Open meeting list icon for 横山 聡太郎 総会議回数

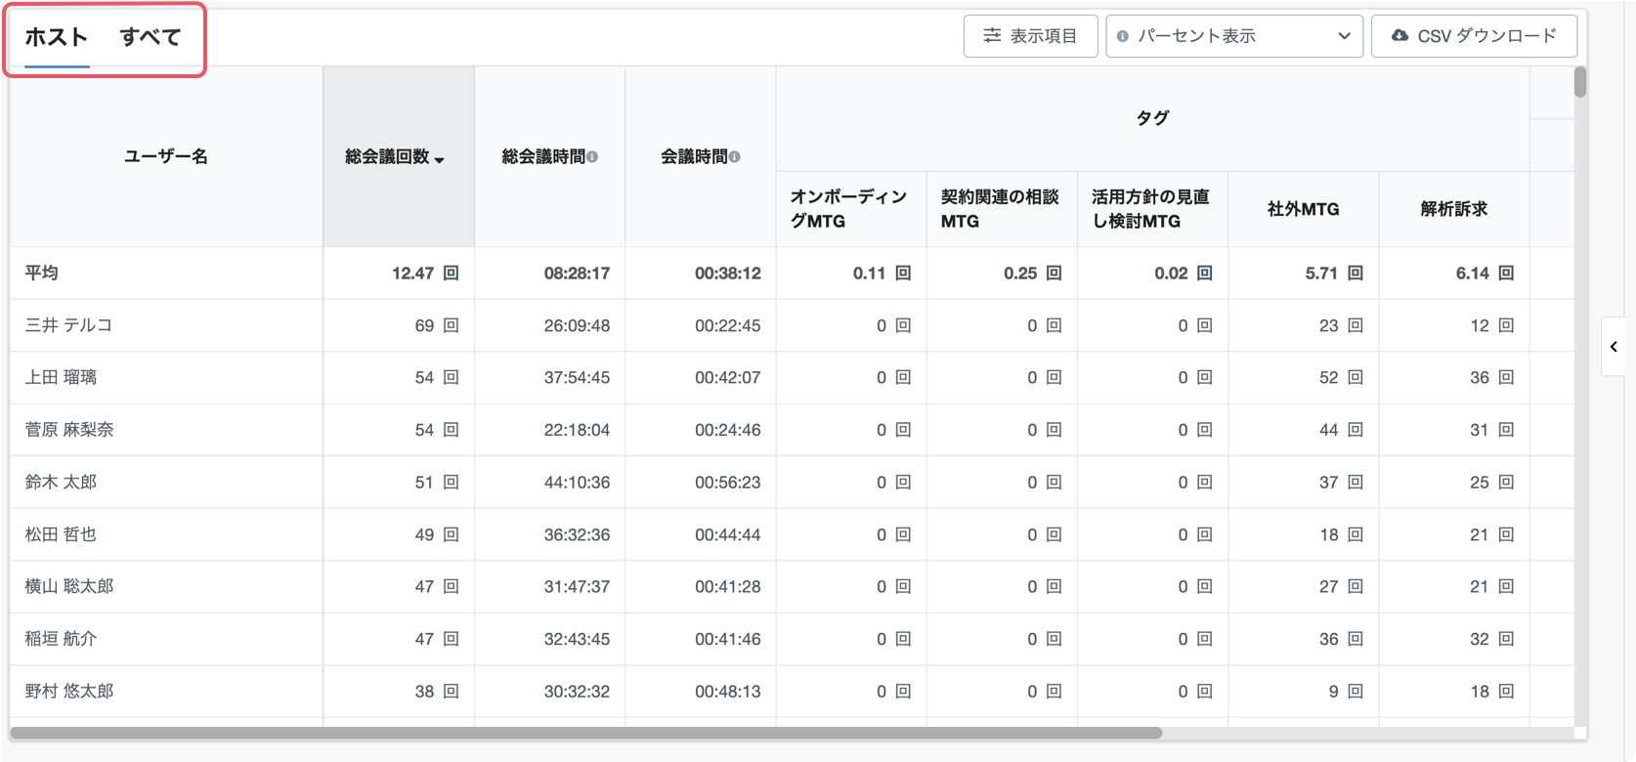point(451,586)
